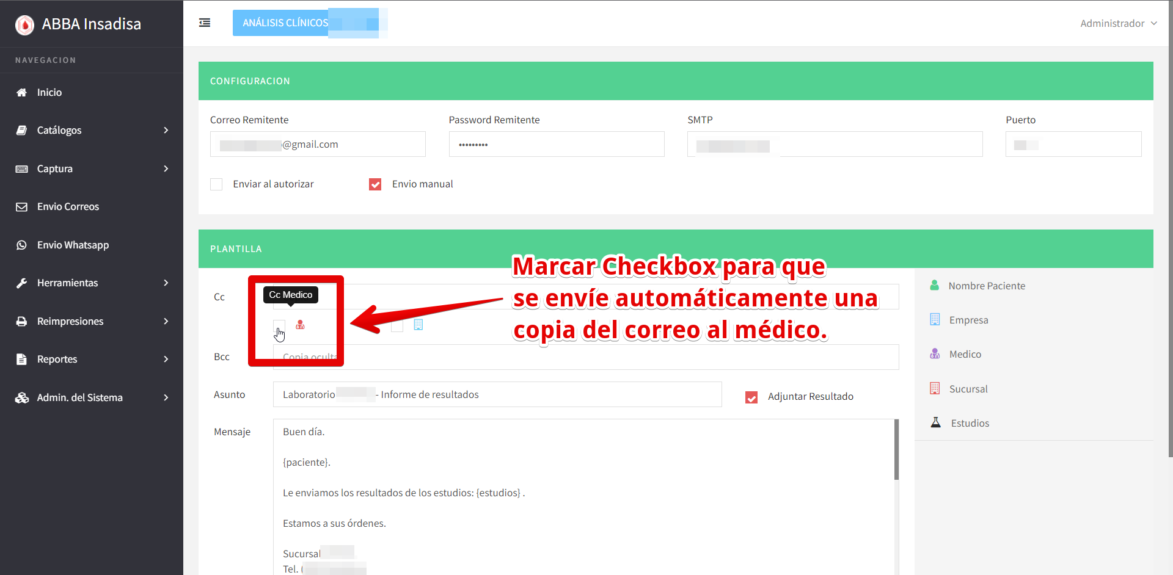Click the Reportes document icon
This screenshot has height=575, width=1173.
(x=21, y=360)
